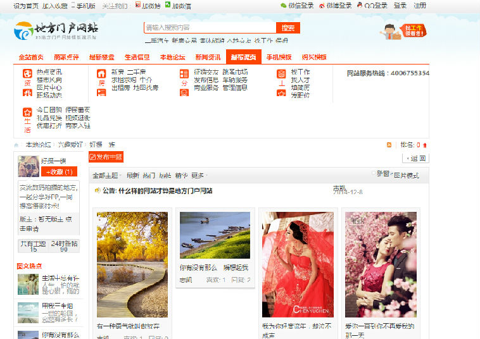Click the 注册 link
480x339 pixels.
click(420, 6)
